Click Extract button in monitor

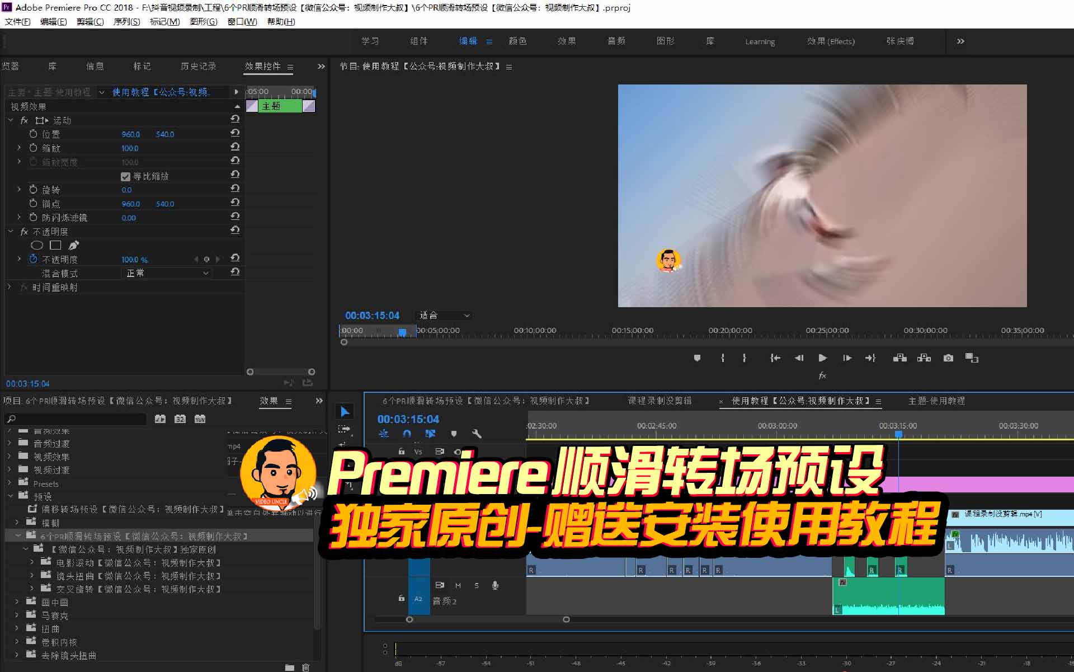[924, 358]
